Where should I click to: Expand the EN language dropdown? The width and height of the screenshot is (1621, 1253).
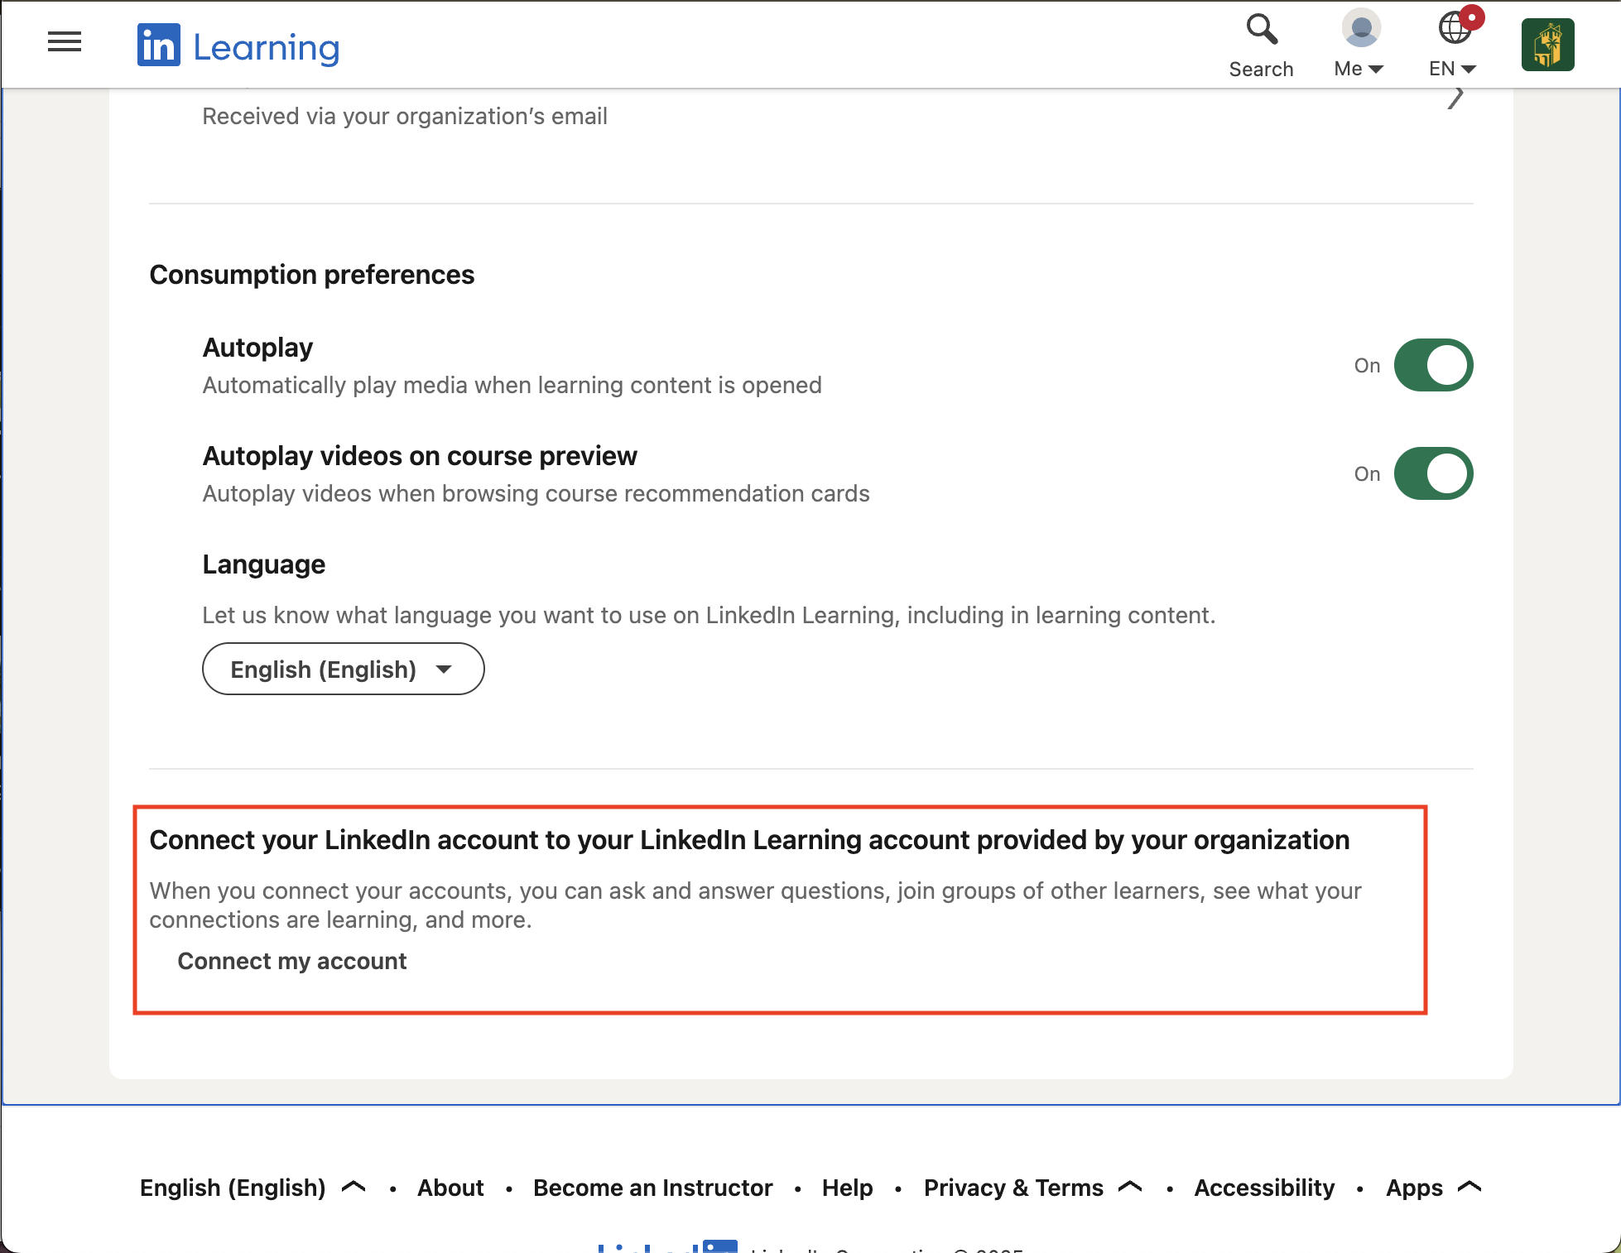[1452, 70]
